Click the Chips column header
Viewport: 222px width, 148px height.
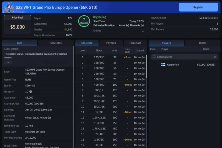click(x=206, y=49)
